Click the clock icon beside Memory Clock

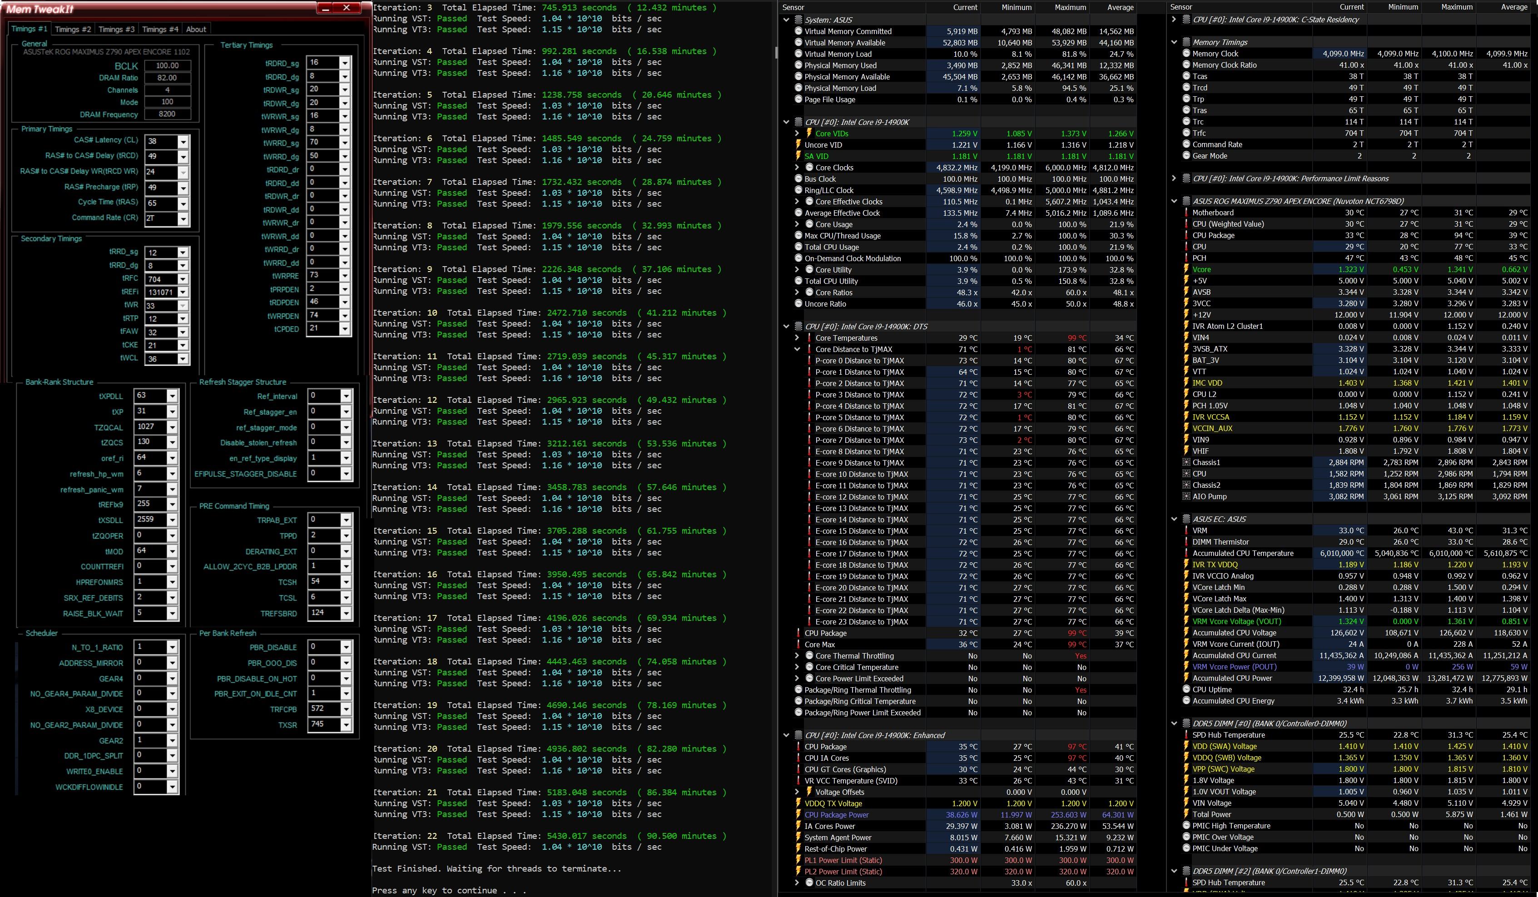point(1186,54)
